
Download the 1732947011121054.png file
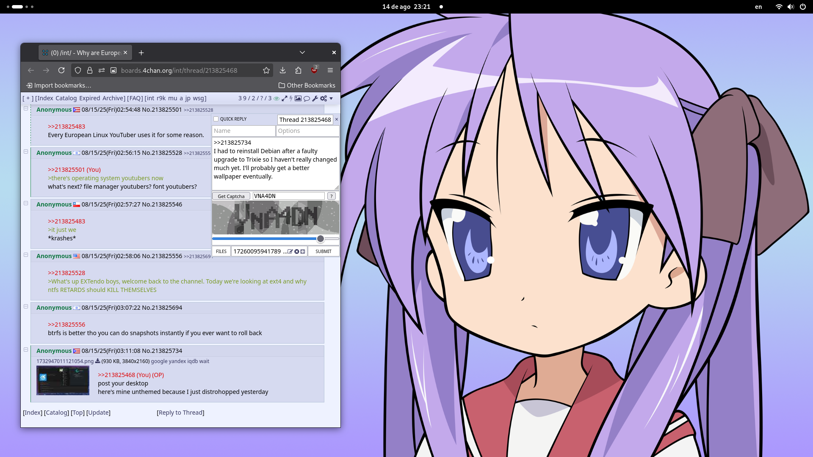(97, 361)
